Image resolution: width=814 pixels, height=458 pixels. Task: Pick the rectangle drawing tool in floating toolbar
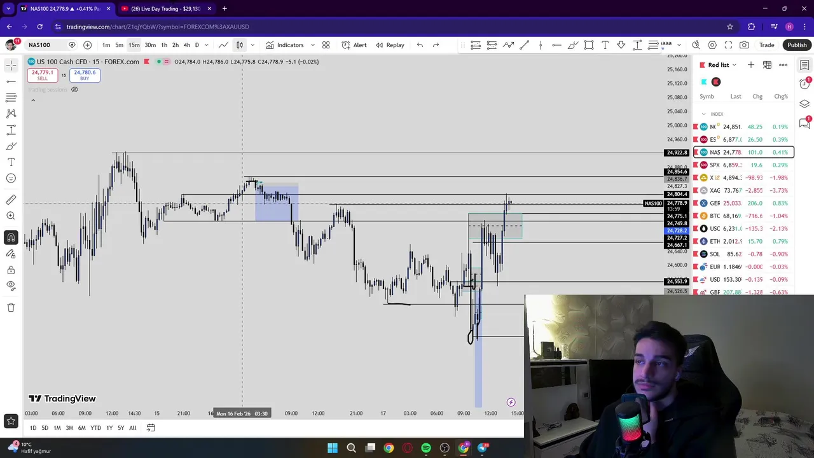pos(589,45)
